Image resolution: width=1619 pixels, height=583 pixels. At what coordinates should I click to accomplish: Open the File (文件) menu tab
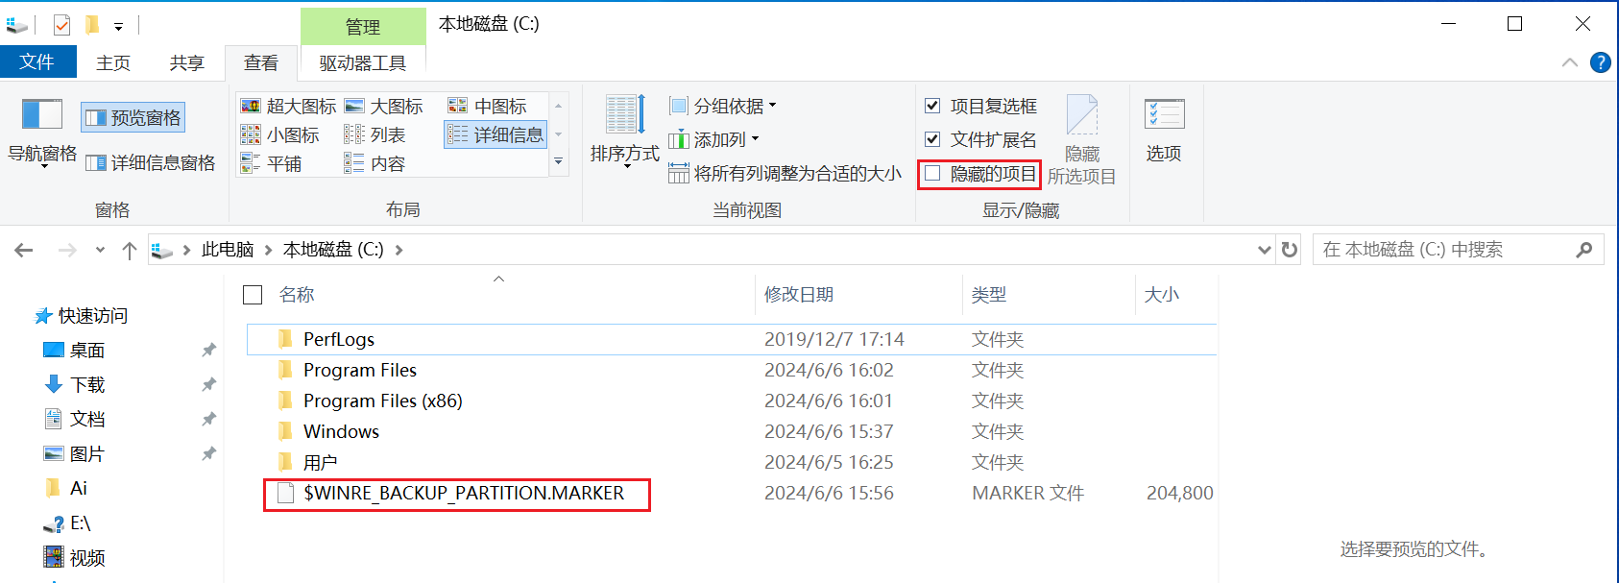coord(37,62)
